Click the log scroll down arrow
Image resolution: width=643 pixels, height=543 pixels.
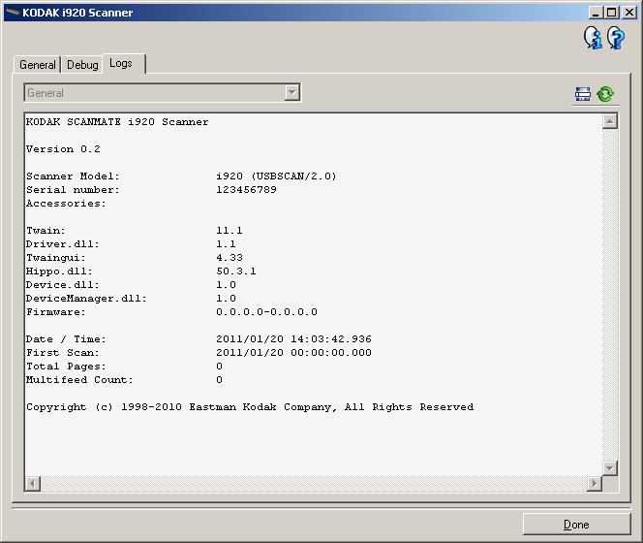610,467
